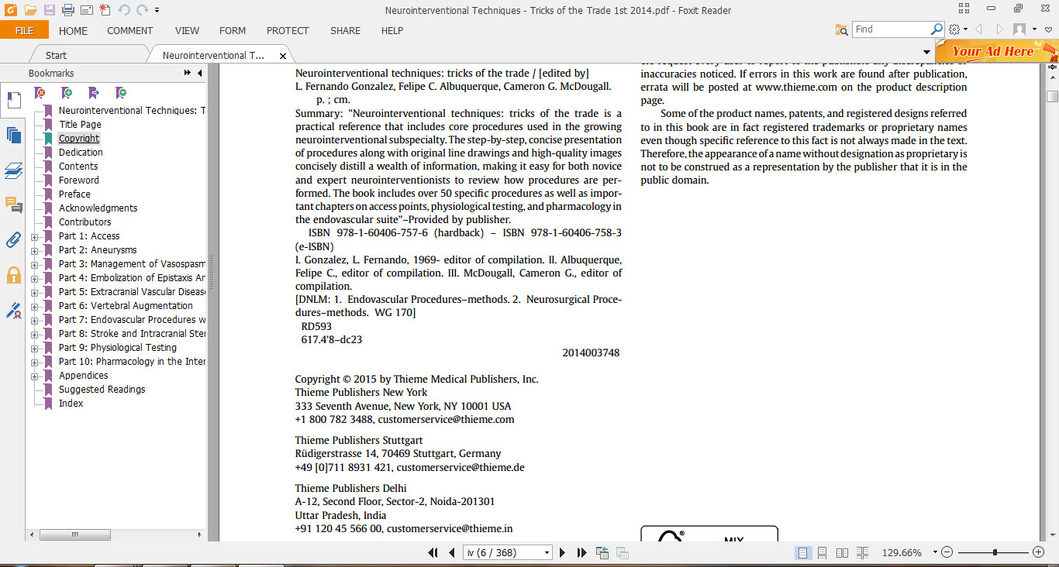The height and width of the screenshot is (567, 1059).
Task: Jump to the last page
Action: (581, 552)
